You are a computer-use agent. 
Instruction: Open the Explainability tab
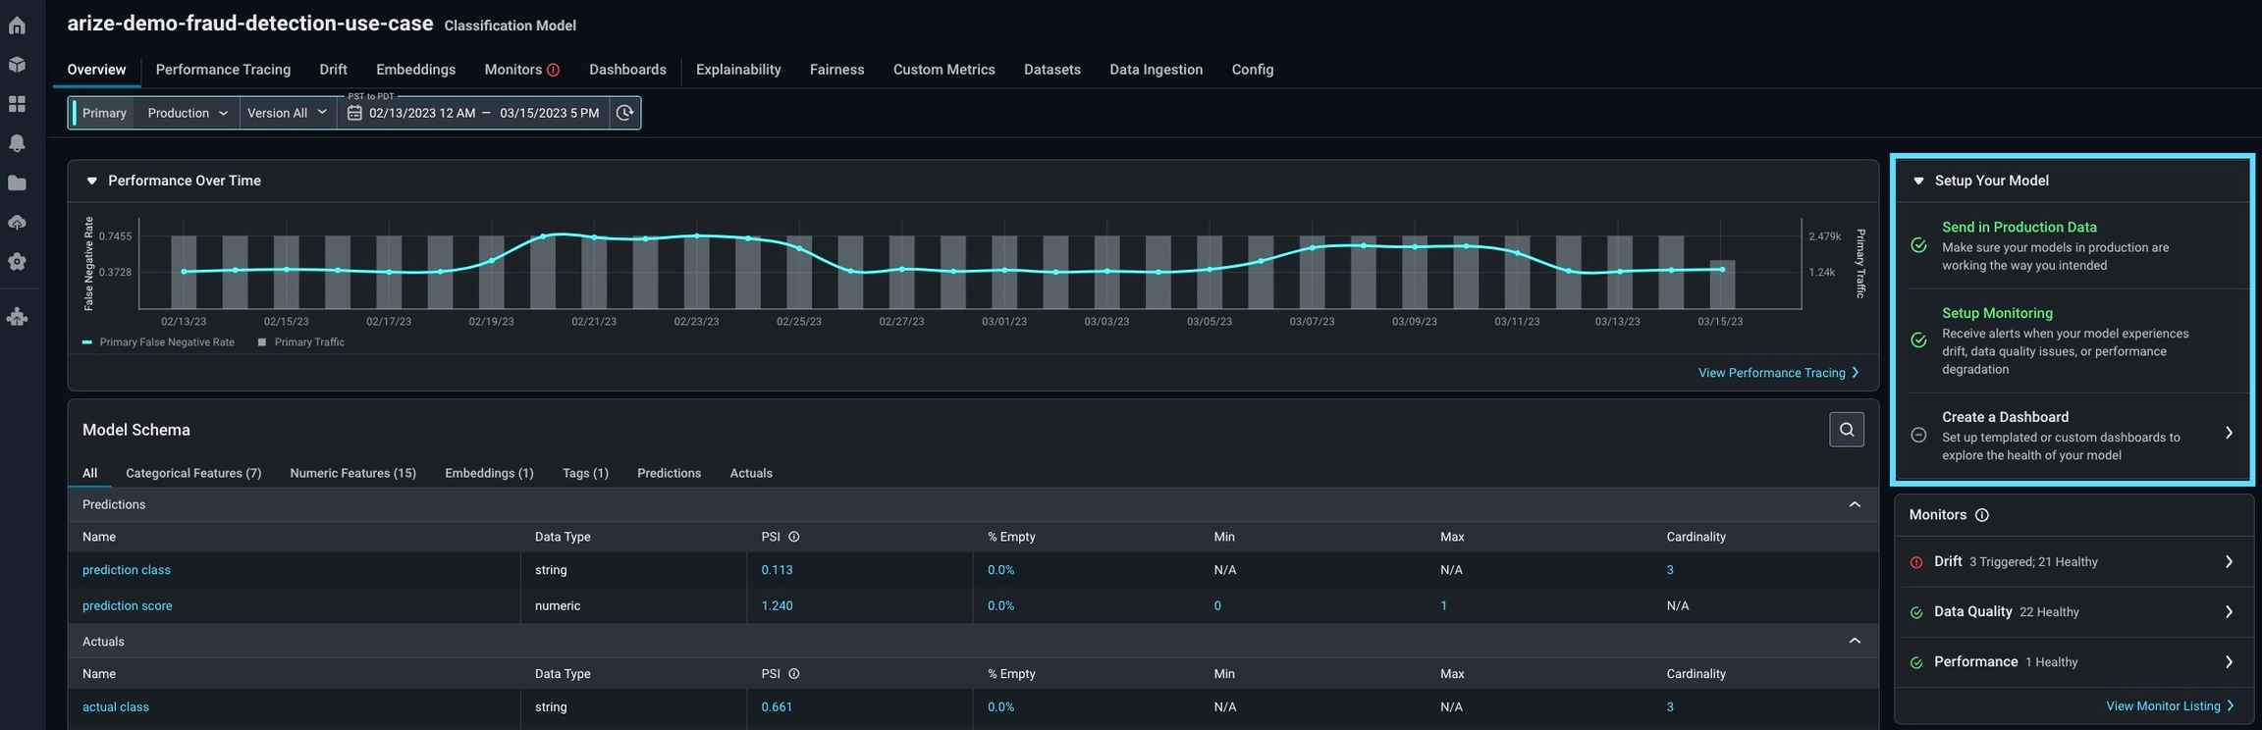(x=738, y=70)
